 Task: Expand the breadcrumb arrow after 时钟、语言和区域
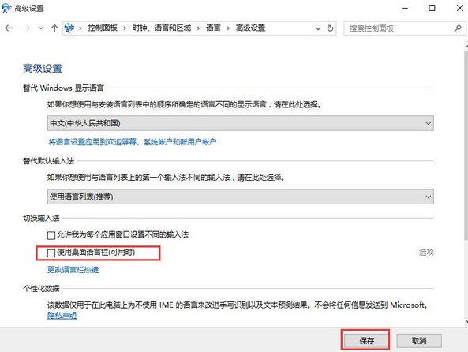(x=198, y=28)
